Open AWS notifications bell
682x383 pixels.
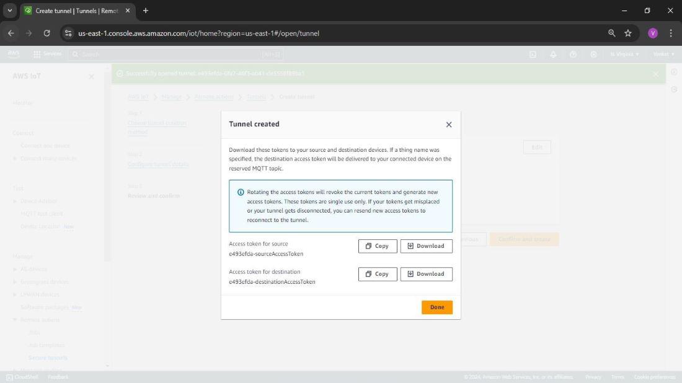(553, 55)
